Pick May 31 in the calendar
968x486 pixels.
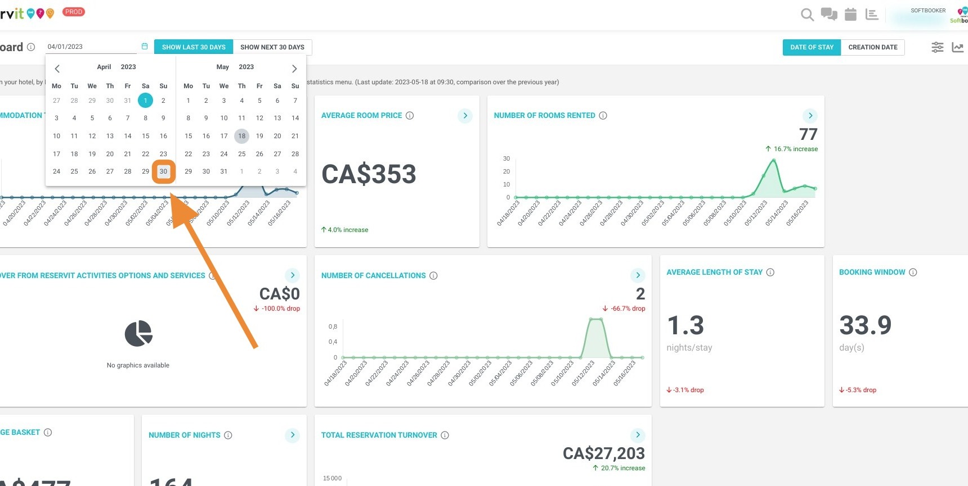[224, 171]
